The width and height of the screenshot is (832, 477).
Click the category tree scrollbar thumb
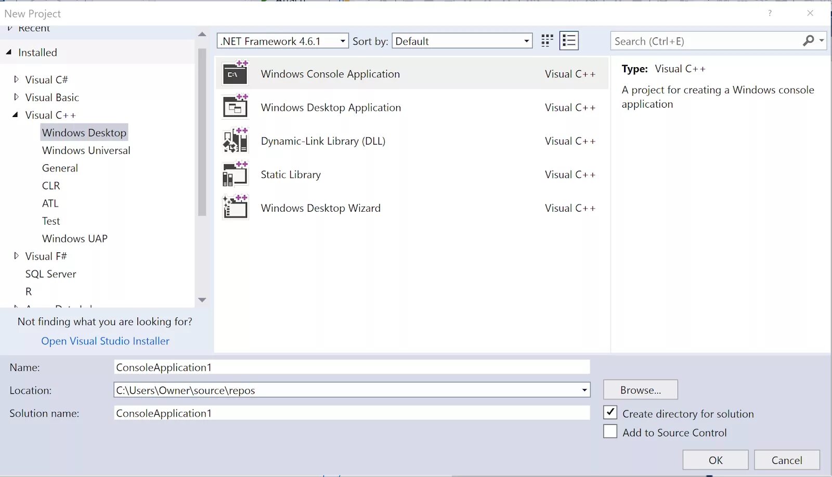202,132
